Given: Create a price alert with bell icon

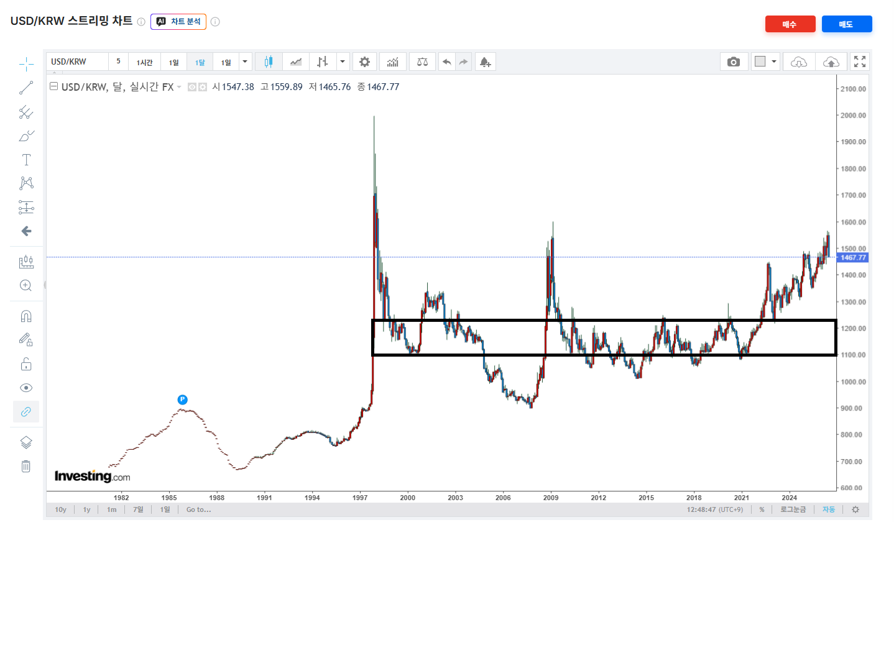Looking at the screenshot, I should pyautogui.click(x=485, y=62).
